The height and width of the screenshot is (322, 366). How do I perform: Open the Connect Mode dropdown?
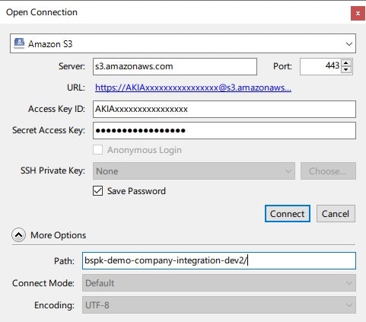tap(219, 283)
